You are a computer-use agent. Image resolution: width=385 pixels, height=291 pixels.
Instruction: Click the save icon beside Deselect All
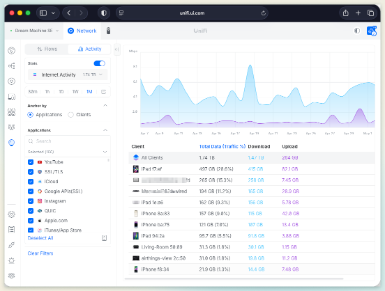[x=104, y=238]
